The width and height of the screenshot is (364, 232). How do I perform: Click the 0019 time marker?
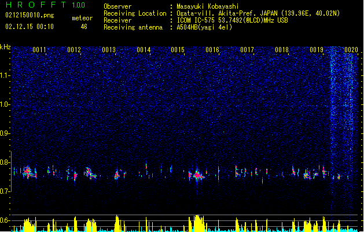pyautogui.click(x=317, y=50)
